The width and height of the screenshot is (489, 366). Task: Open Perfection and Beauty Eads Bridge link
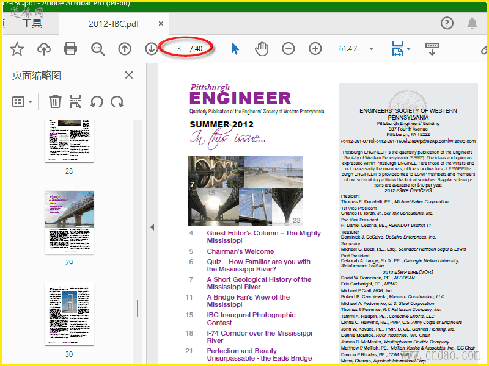point(259,354)
